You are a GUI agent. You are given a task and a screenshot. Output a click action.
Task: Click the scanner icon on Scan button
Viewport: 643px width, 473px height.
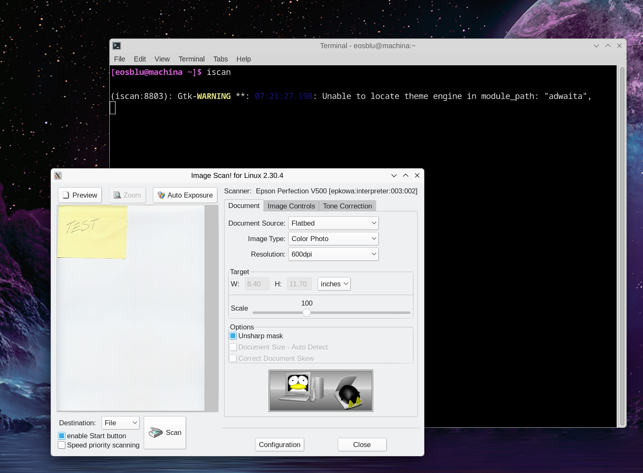(x=156, y=432)
